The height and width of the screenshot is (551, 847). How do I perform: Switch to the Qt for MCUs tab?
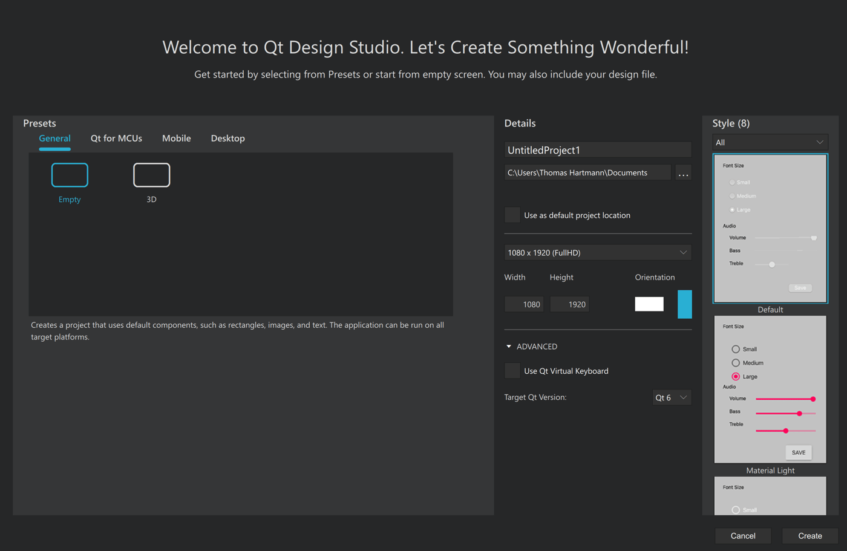click(x=116, y=138)
